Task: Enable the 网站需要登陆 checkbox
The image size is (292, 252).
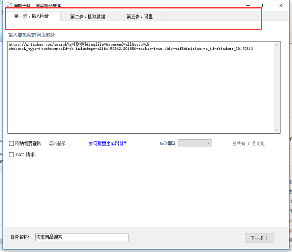Action: pyautogui.click(x=11, y=143)
